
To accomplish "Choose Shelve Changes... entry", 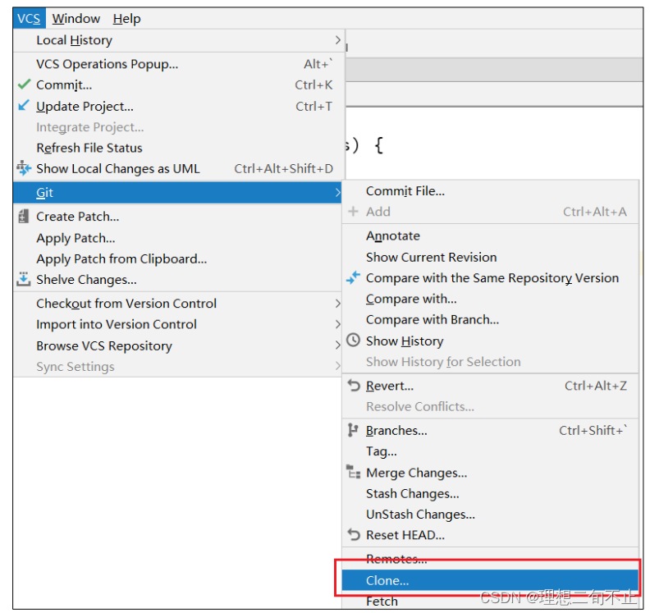I will (x=177, y=279).
